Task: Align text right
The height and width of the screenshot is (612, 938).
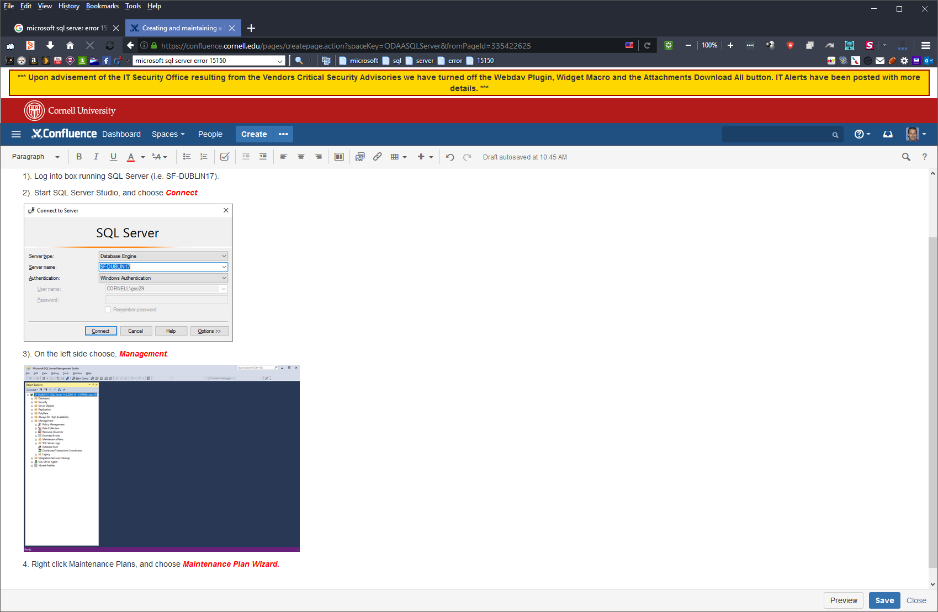Action: 318,157
